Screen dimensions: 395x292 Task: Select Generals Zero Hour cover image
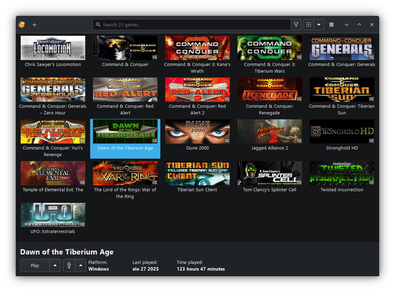(53, 90)
